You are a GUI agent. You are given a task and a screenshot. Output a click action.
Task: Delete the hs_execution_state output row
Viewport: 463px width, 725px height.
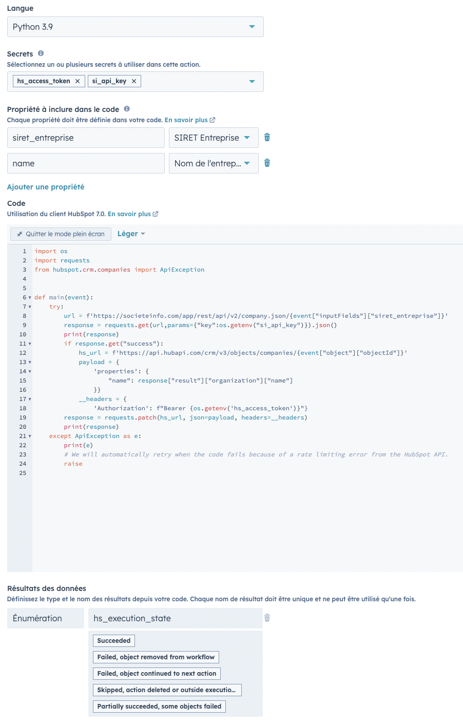(x=267, y=618)
